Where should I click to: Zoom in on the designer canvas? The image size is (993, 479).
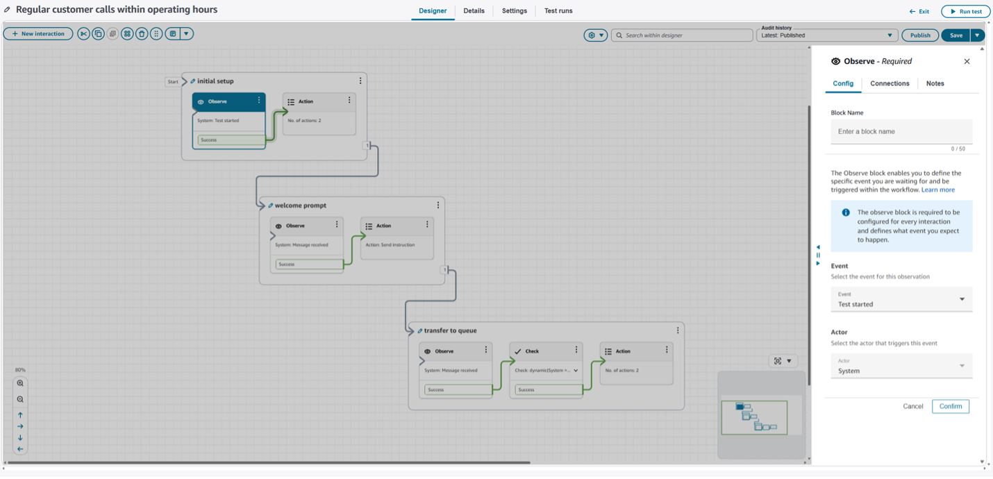20,383
